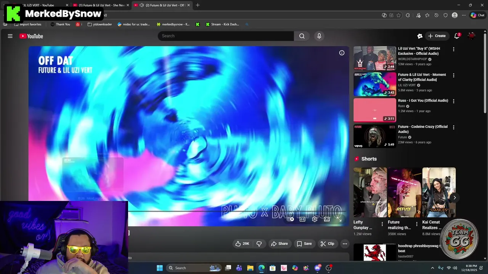Go to the YouTube home logo
This screenshot has width=488, height=274.
click(31, 36)
